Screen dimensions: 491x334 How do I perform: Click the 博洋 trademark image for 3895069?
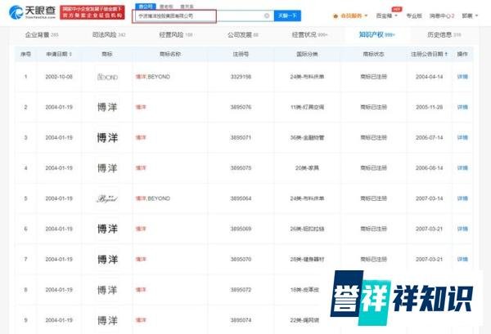click(x=107, y=229)
